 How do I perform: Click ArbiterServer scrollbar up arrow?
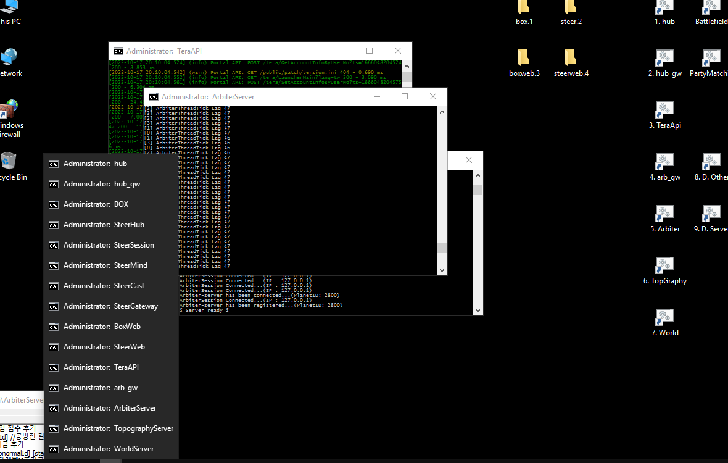pyautogui.click(x=442, y=112)
